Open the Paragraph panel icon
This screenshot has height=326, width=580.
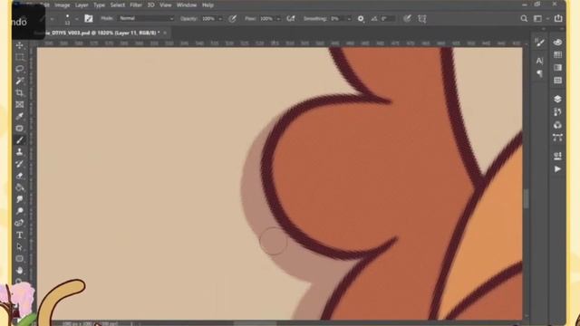click(540, 73)
